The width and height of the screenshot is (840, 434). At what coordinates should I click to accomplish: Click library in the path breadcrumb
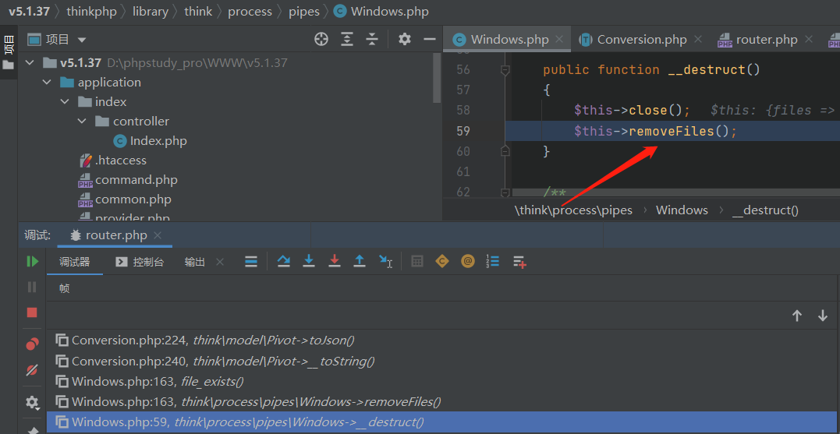(x=151, y=11)
